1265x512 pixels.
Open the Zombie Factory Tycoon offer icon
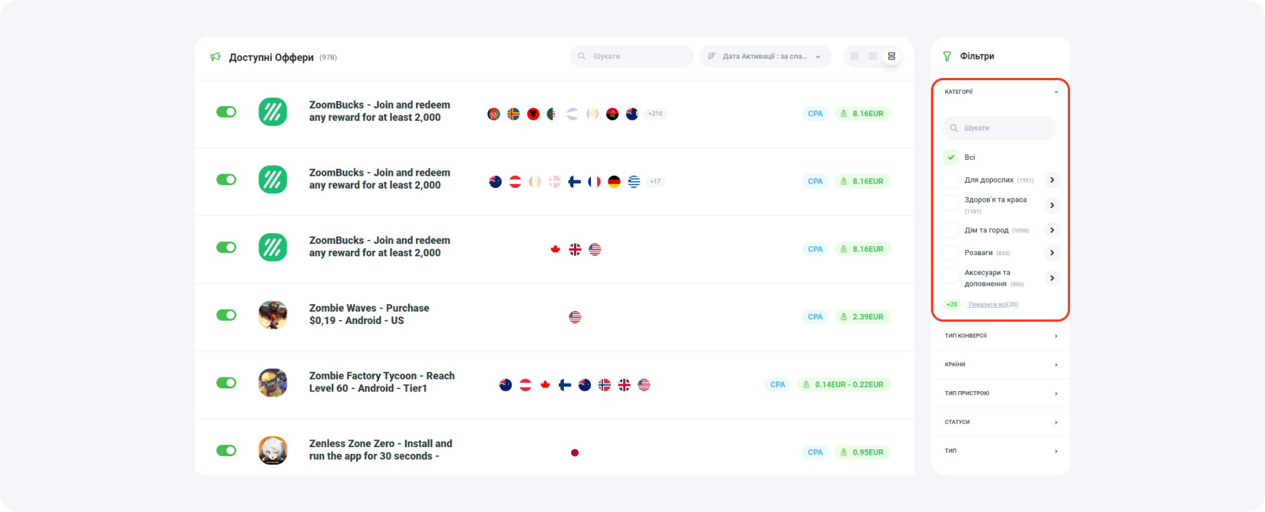pyautogui.click(x=273, y=383)
